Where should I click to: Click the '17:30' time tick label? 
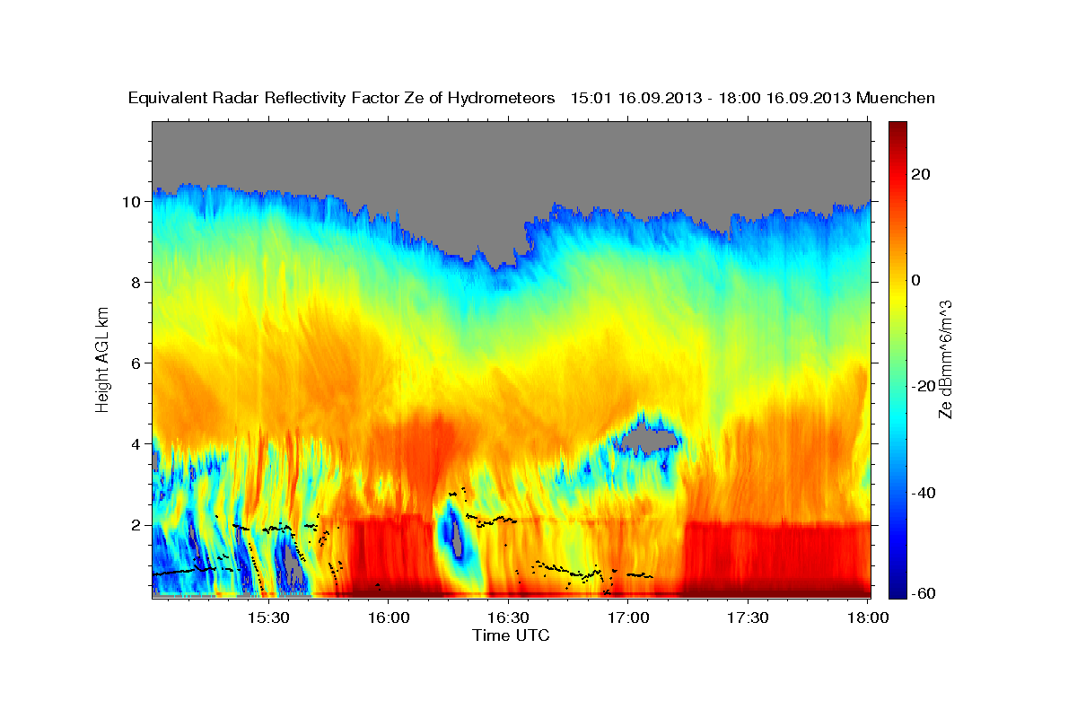tap(748, 617)
